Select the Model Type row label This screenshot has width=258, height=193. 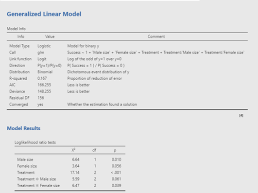pos(19,46)
